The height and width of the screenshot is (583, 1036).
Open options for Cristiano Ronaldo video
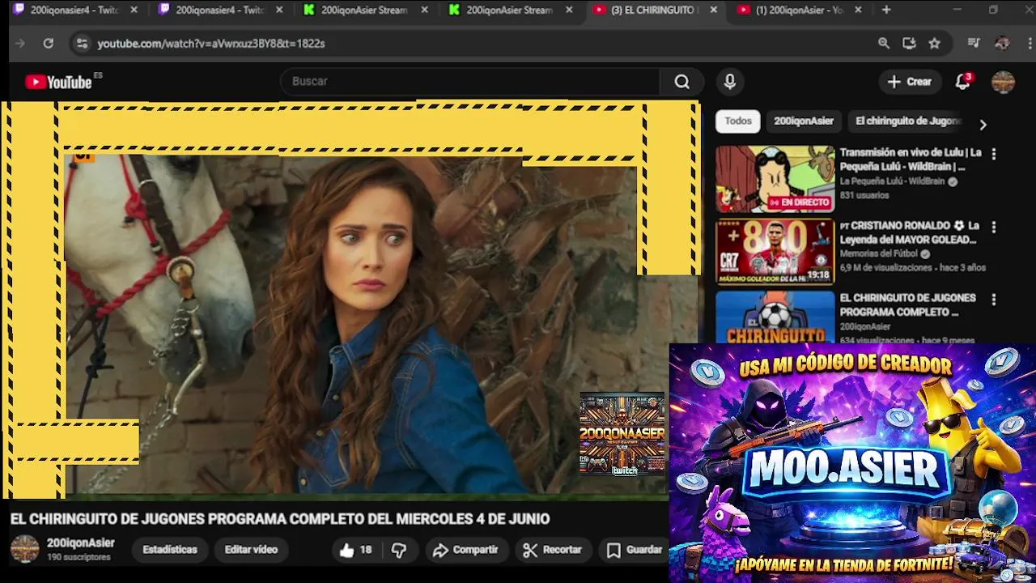(x=994, y=228)
